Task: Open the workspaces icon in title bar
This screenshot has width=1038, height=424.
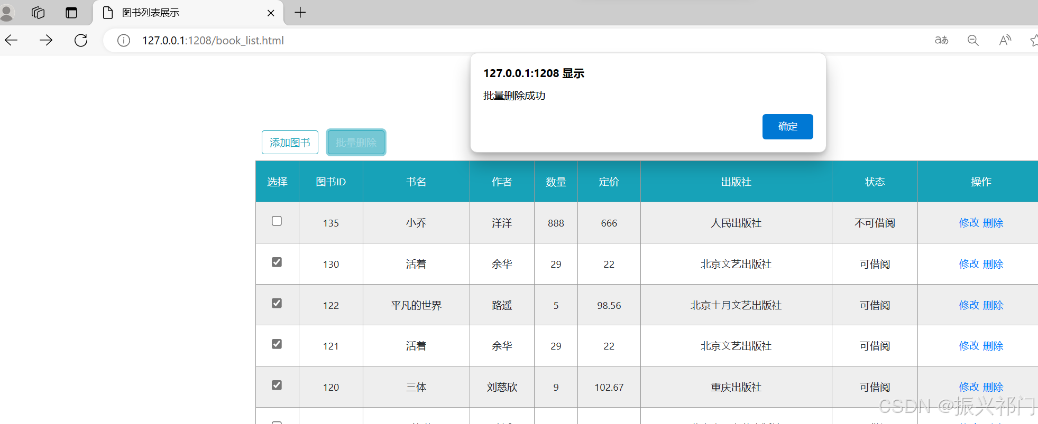Action: [38, 13]
